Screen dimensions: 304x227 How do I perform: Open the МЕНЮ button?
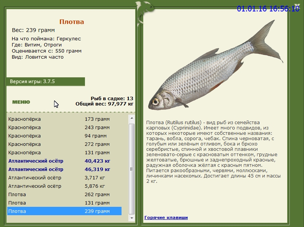tap(21, 102)
